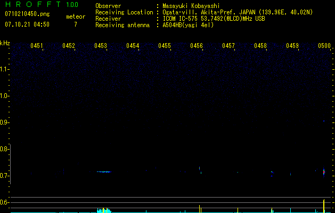Click the meteor echo just after 0456

[200, 170]
